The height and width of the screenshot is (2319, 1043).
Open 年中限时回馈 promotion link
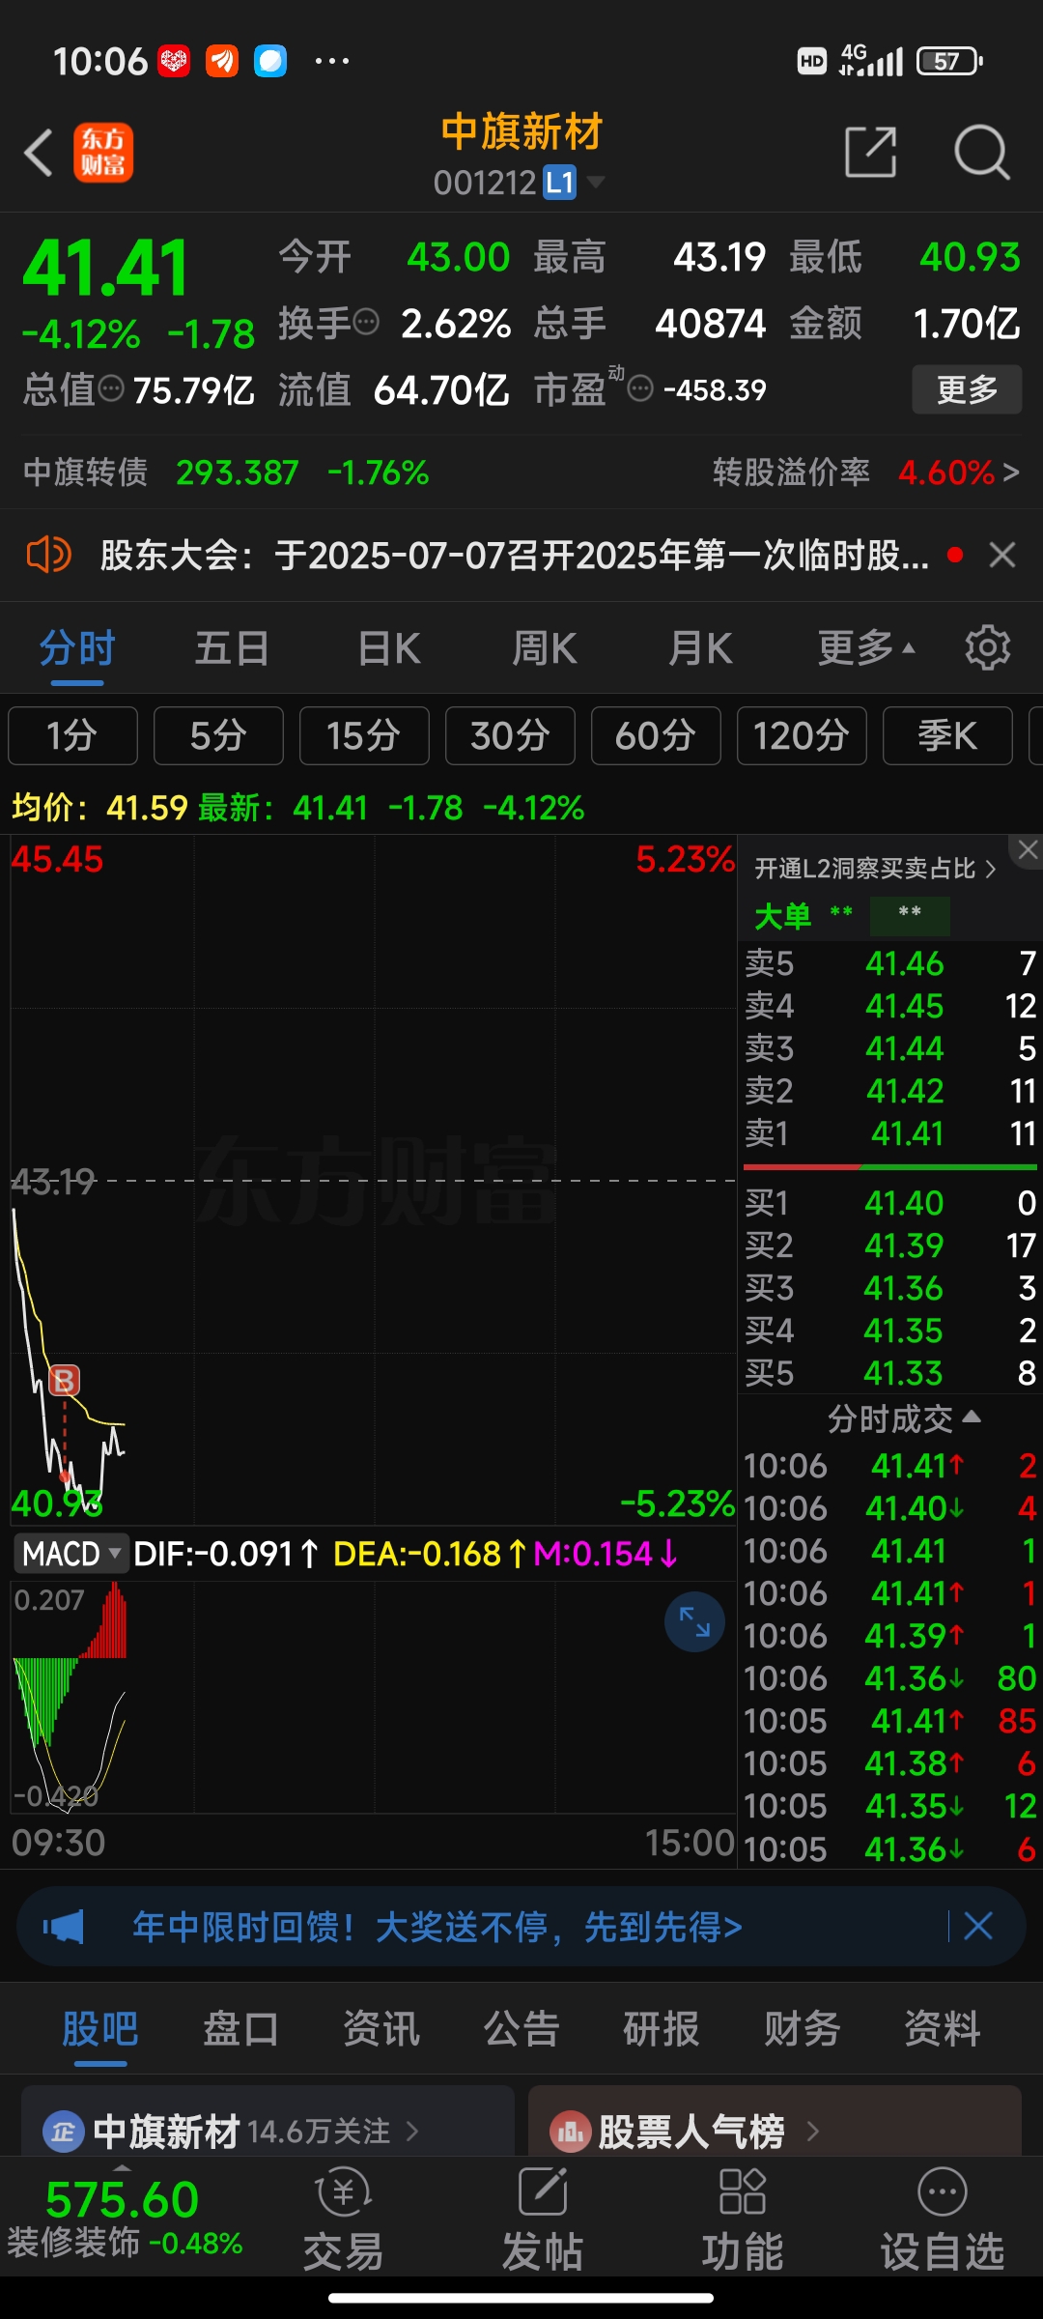pos(437,1927)
